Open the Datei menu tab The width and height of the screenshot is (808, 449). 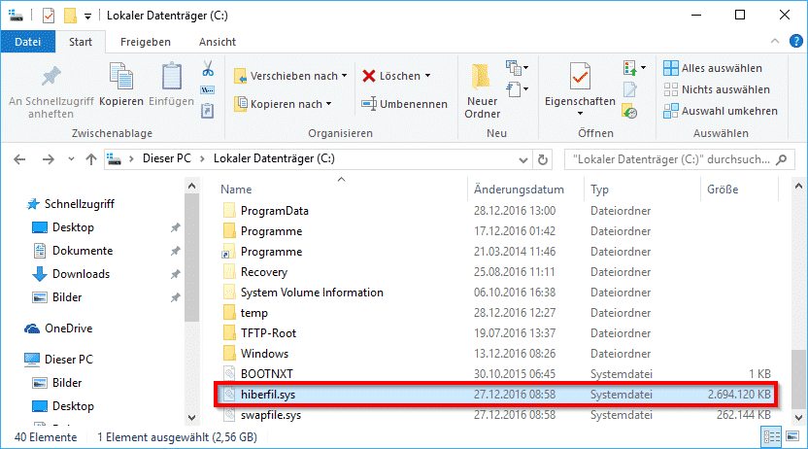(28, 42)
